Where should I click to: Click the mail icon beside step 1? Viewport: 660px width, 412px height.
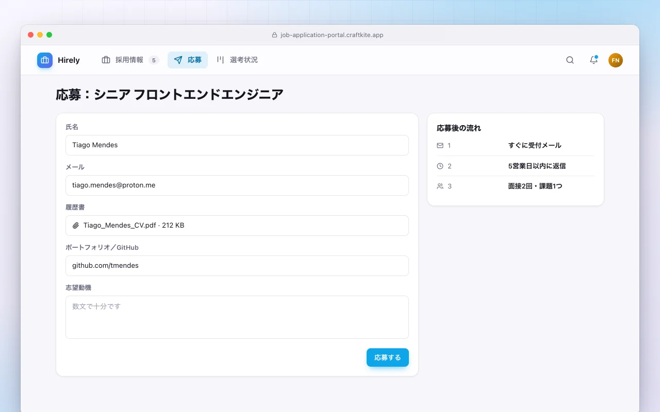coord(440,146)
